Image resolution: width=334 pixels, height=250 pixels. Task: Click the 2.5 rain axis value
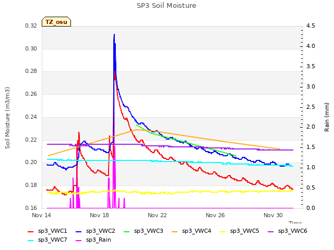click(x=311, y=107)
